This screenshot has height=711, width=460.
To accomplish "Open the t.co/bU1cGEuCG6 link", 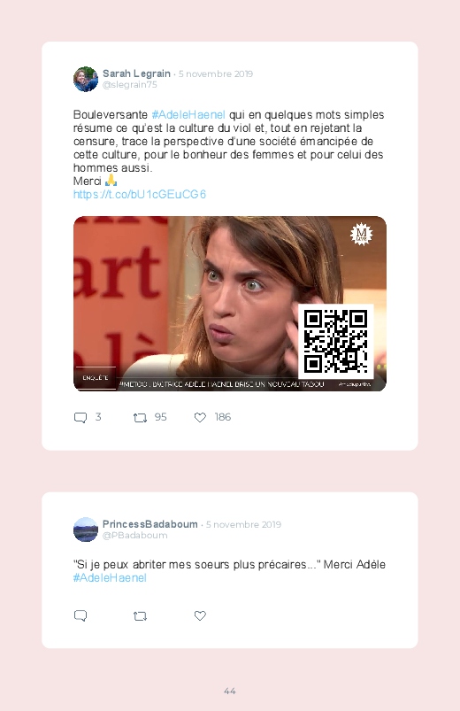I will click(x=140, y=195).
